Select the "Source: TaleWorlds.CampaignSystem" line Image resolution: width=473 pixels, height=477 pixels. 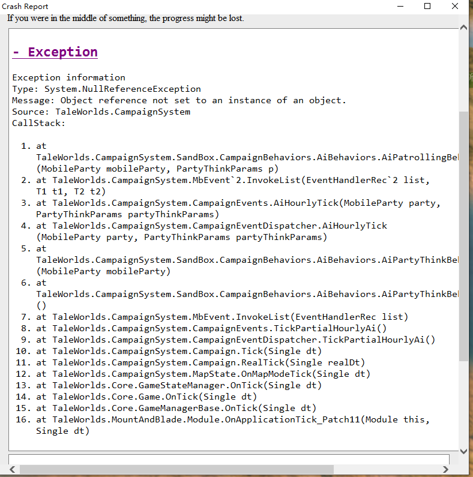tap(101, 112)
